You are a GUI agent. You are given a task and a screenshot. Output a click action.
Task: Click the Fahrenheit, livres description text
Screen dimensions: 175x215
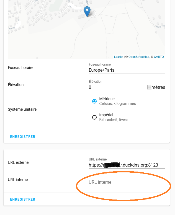click(114, 120)
